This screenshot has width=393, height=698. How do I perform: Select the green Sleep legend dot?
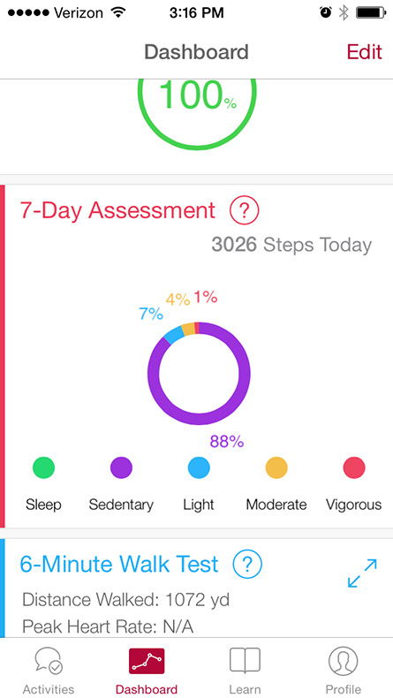click(x=43, y=468)
